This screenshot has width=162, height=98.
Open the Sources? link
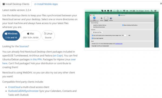[x=24, y=46]
